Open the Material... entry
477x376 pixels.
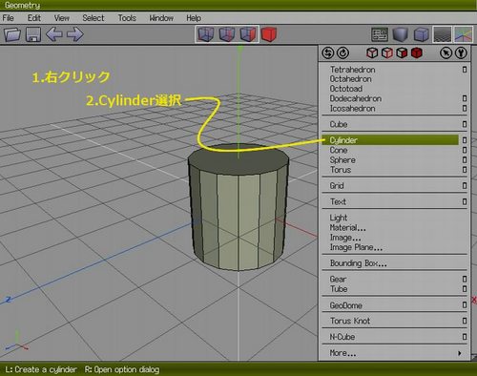click(x=347, y=227)
